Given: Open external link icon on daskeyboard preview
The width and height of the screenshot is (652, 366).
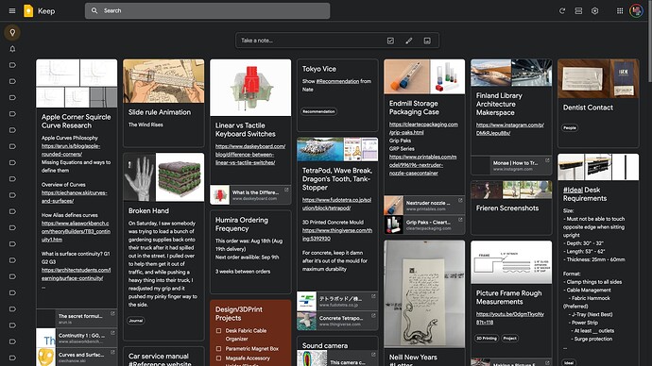Looking at the screenshot, I should pyautogui.click(x=286, y=190).
